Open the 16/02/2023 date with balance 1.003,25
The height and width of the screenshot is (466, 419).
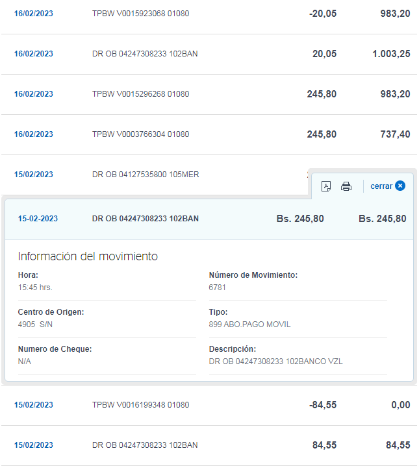34,54
